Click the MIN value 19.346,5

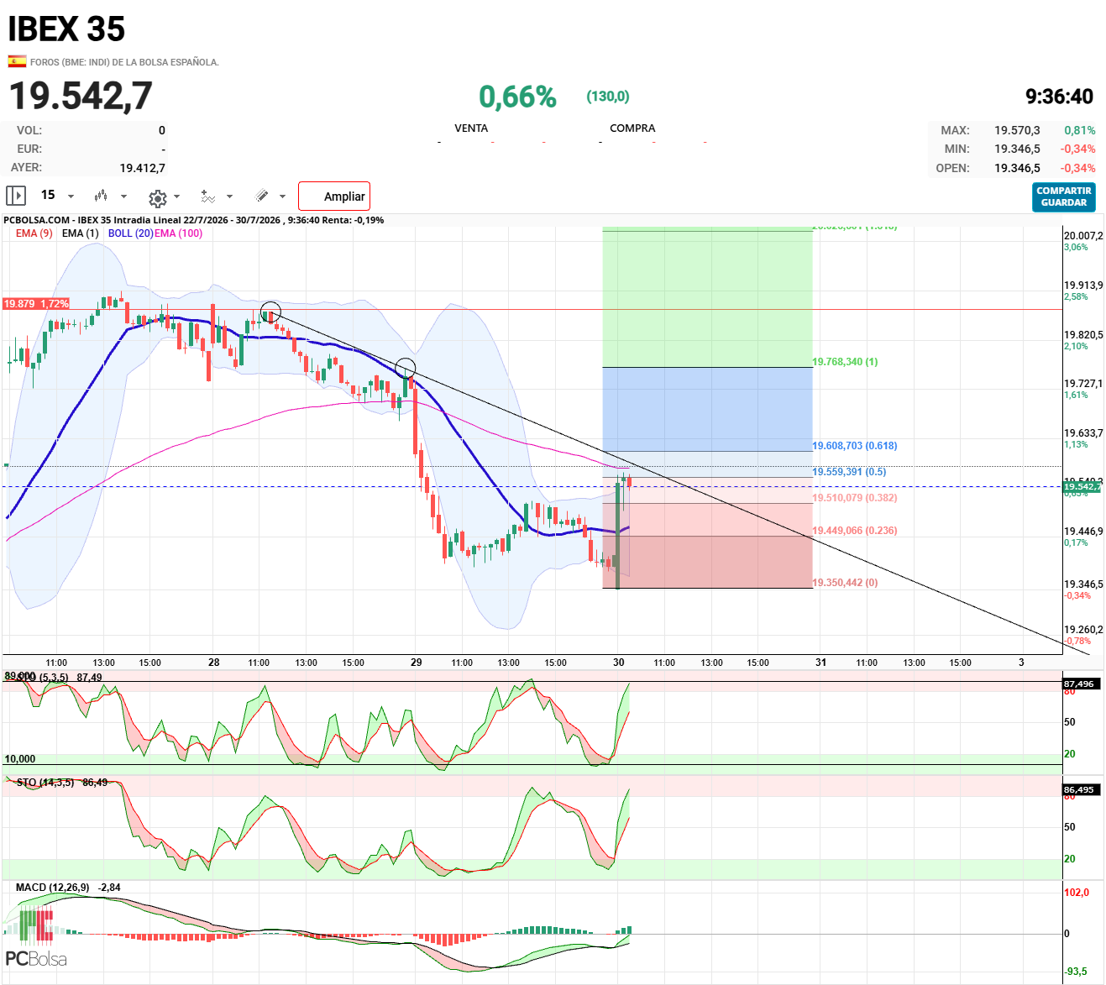(x=1017, y=149)
